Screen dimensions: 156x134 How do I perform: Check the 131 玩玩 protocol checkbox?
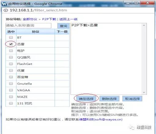tap(11, 103)
